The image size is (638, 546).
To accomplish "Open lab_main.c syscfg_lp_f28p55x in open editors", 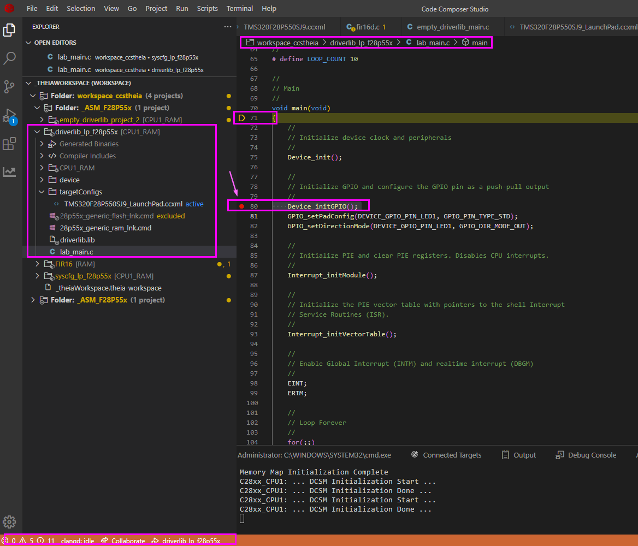I will click(x=129, y=57).
